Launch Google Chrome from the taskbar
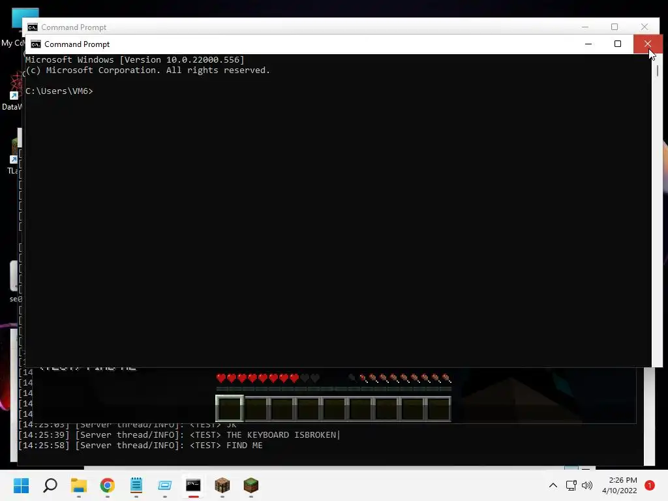 [x=108, y=485]
